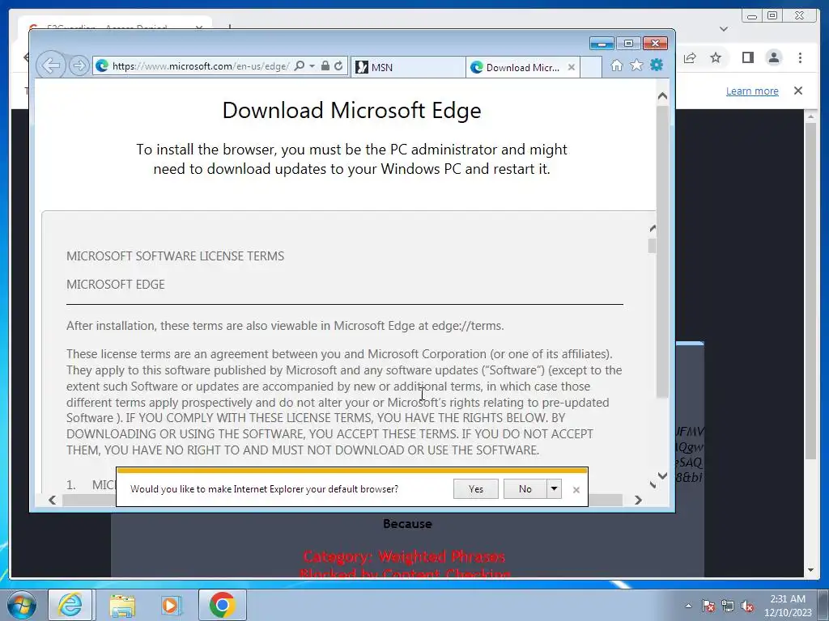
Task: Open Internet Explorer favorites star
Action: [x=636, y=65]
